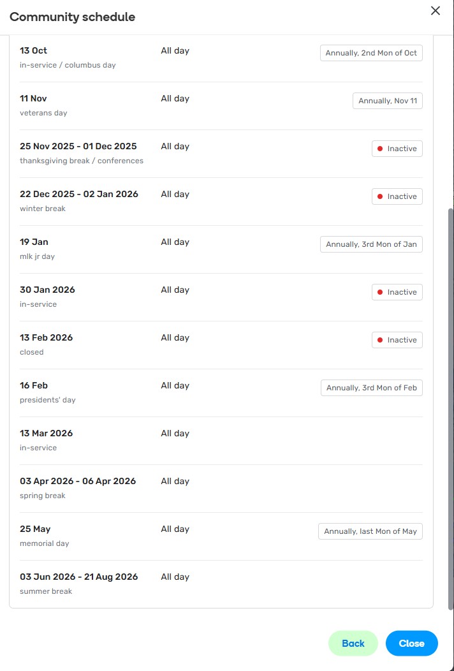Click Inactive status on 30 Jan in-service
Viewport: 454px width, 671px height.
coord(397,292)
